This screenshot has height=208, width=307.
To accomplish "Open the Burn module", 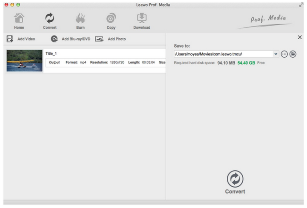I will pyautogui.click(x=80, y=20).
